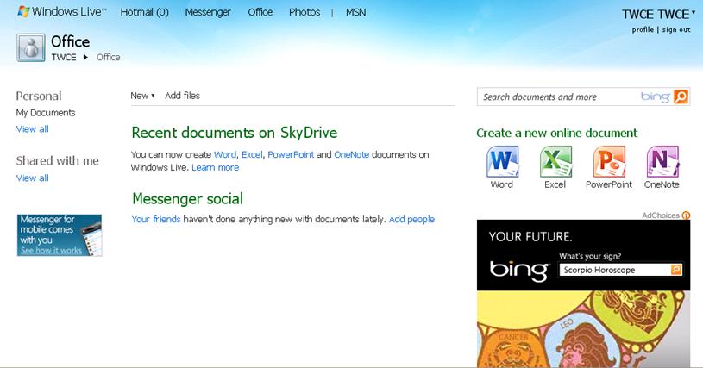The height and width of the screenshot is (368, 703).
Task: Open Hotmail (0) in top navigation
Action: coord(144,13)
